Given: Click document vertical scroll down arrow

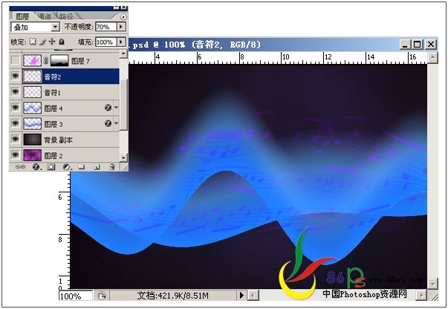Looking at the screenshot, I should pyautogui.click(x=432, y=284).
